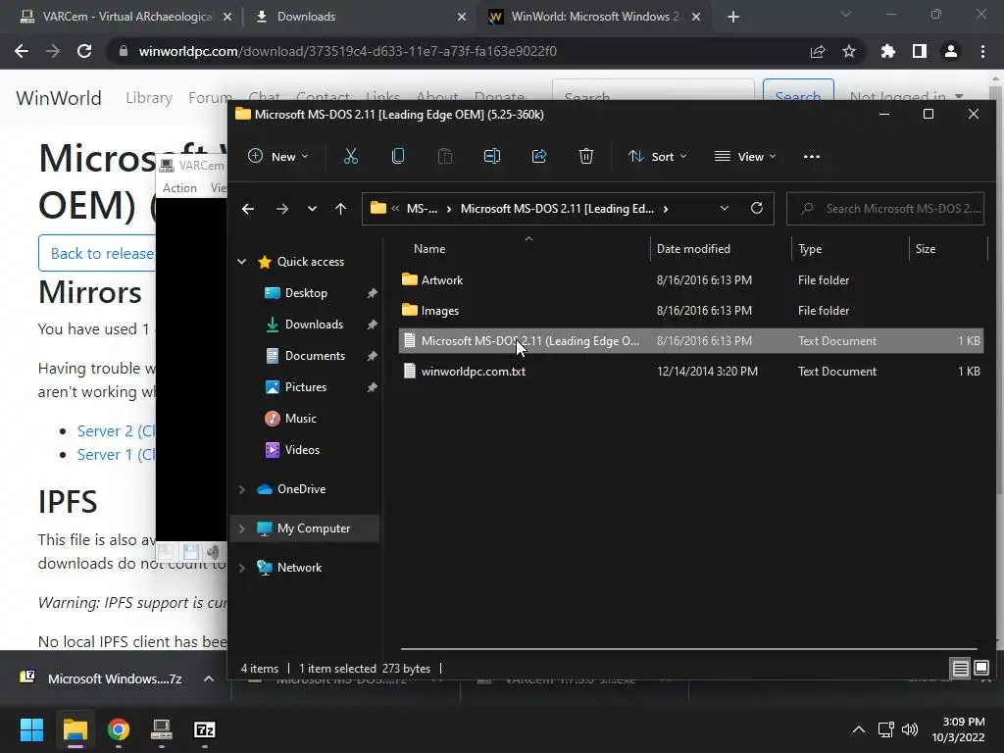Click the Server 1 mirror link
The width and height of the screenshot is (1004, 753).
(116, 455)
